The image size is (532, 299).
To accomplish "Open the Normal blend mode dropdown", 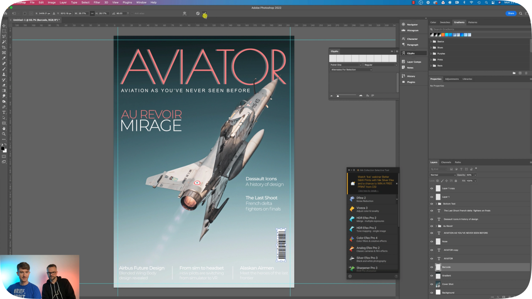I will [443, 175].
